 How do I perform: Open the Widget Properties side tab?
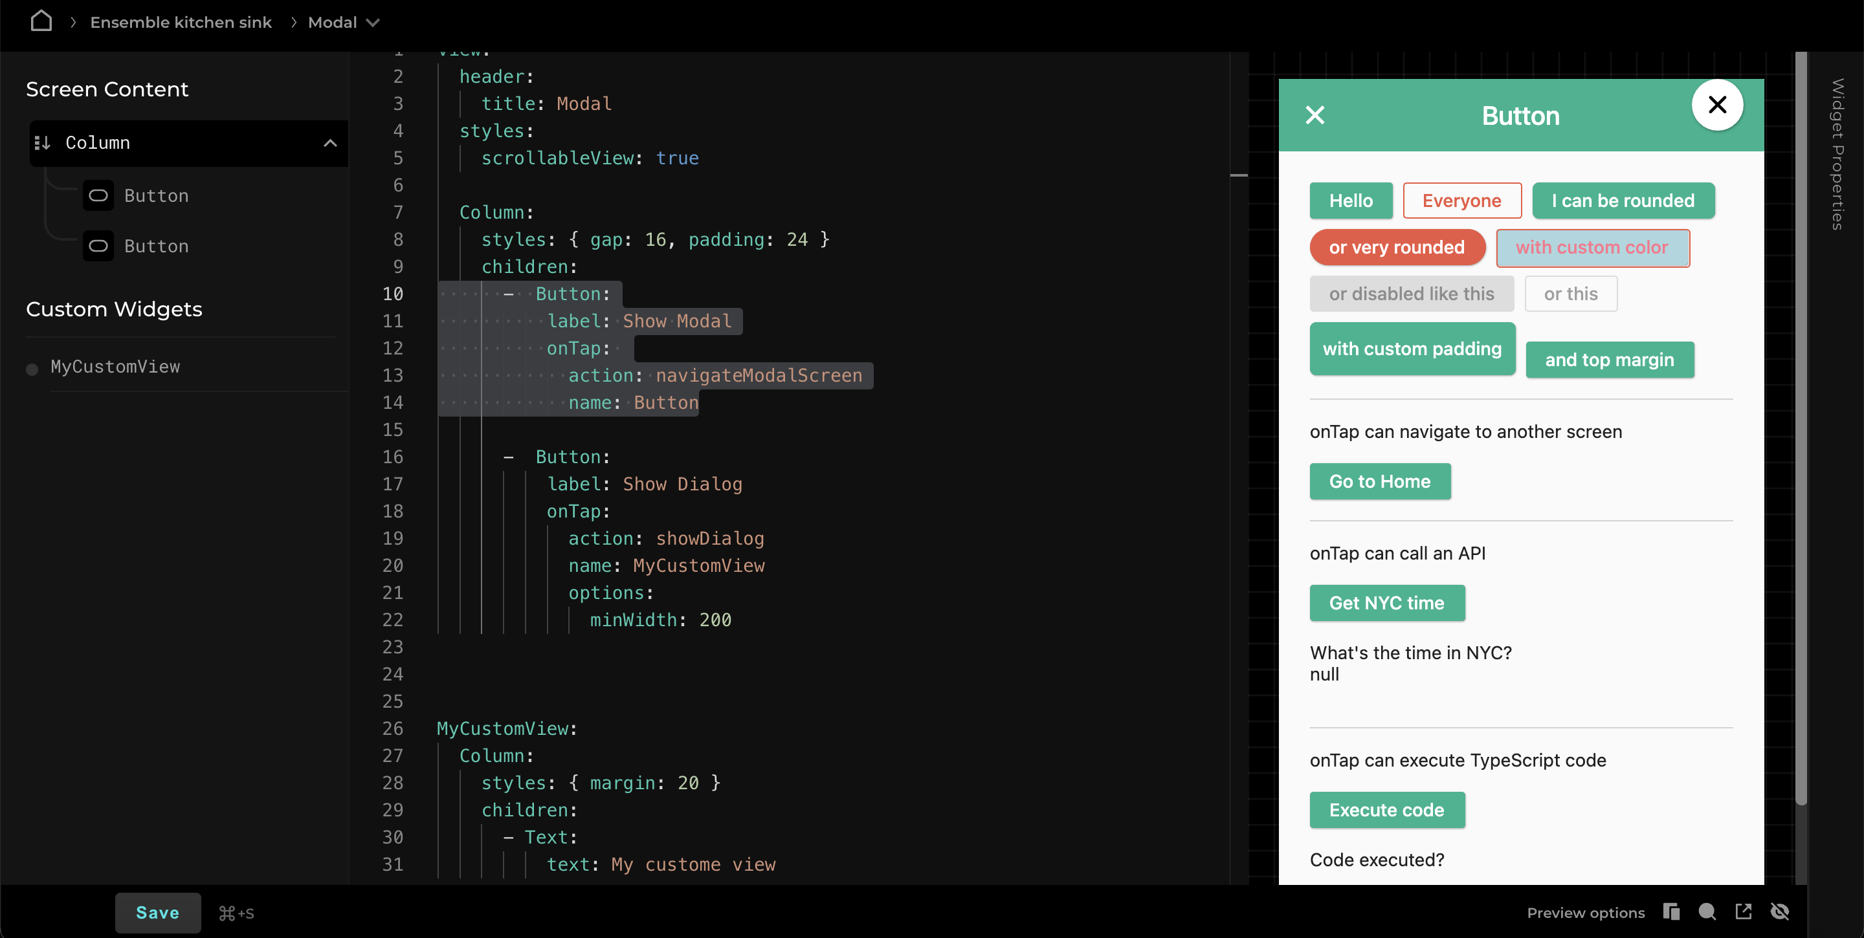click(1837, 154)
